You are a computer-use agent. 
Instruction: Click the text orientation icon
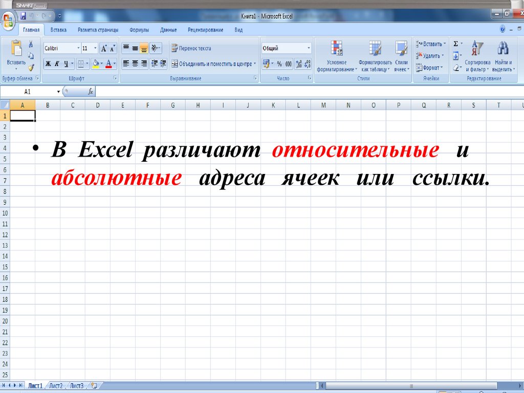coord(156,48)
